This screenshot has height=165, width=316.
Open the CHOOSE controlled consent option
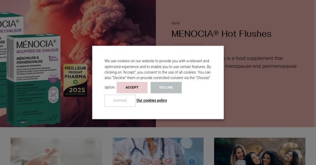pyautogui.click(x=120, y=100)
